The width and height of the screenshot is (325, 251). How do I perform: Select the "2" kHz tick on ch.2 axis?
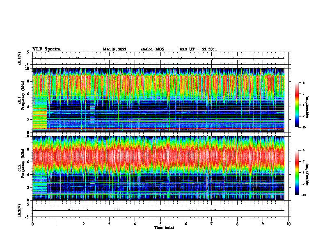(29, 187)
